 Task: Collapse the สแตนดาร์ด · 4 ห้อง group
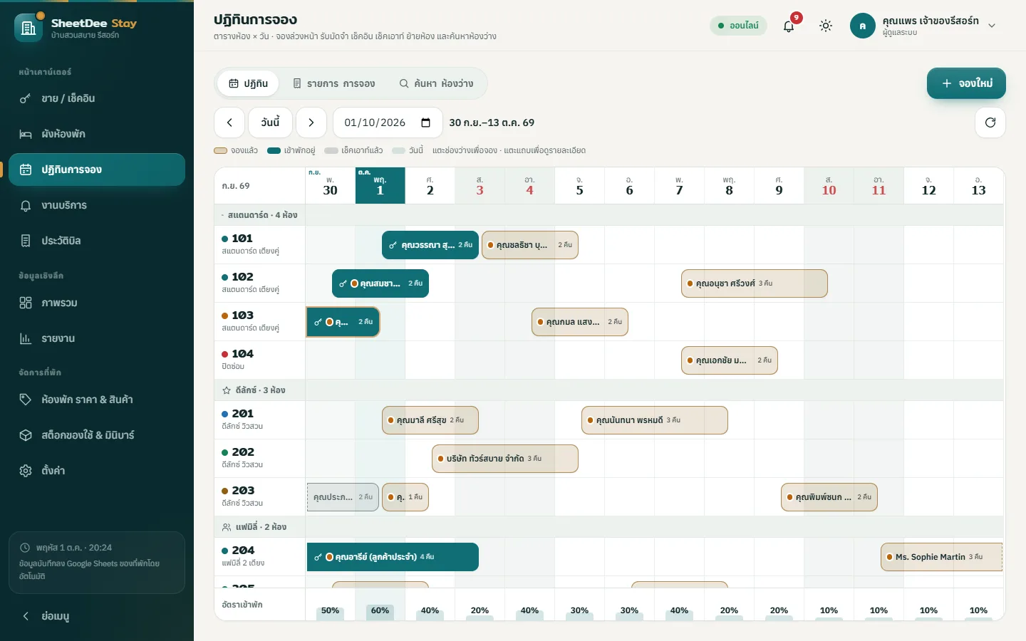(259, 215)
